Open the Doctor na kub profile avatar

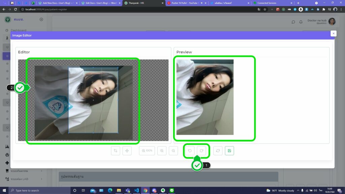tap(332, 22)
